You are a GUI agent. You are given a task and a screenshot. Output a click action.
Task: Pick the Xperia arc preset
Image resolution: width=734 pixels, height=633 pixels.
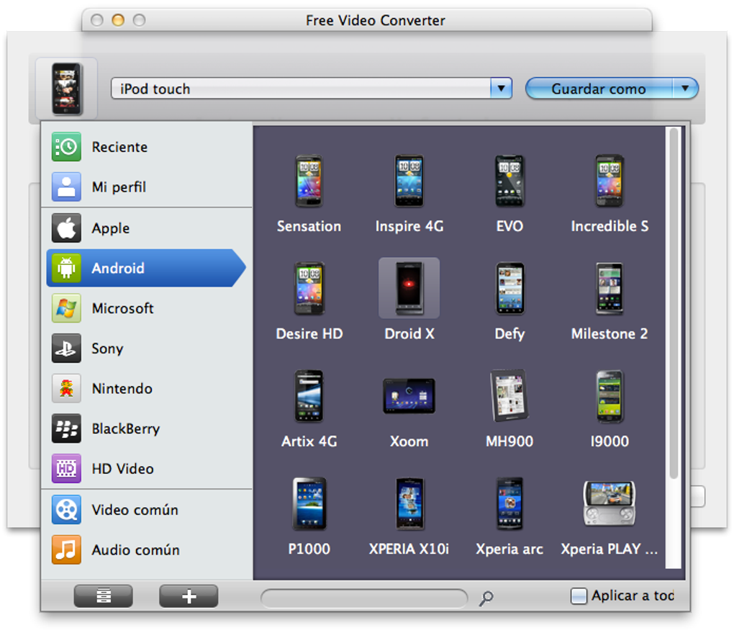509,516
